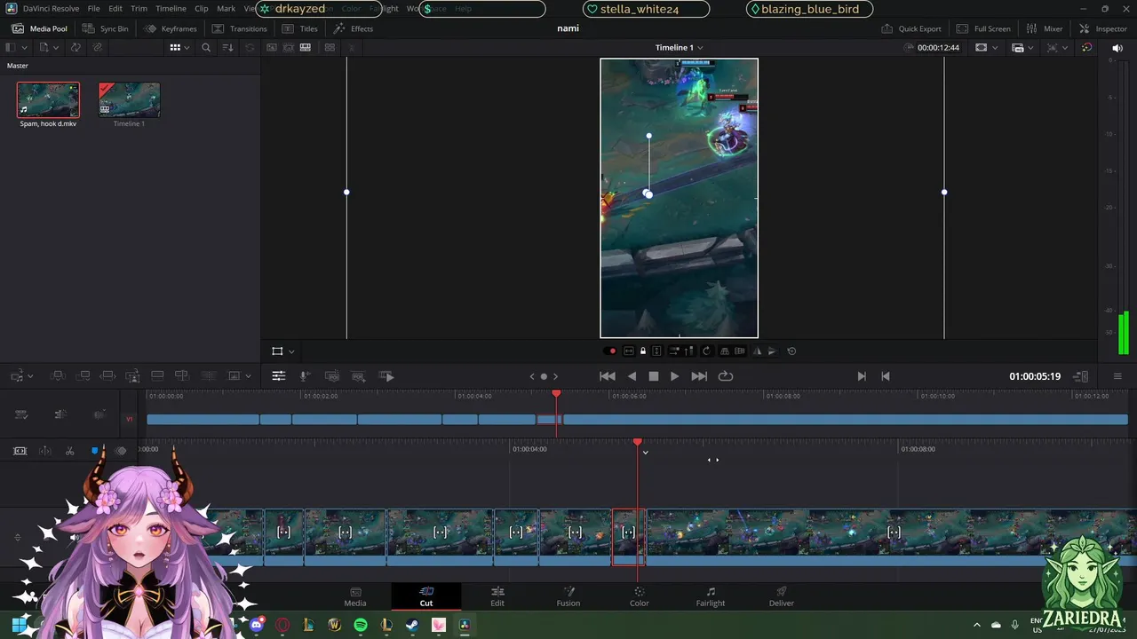Open the File menu
The width and height of the screenshot is (1137, 639).
coord(93,9)
